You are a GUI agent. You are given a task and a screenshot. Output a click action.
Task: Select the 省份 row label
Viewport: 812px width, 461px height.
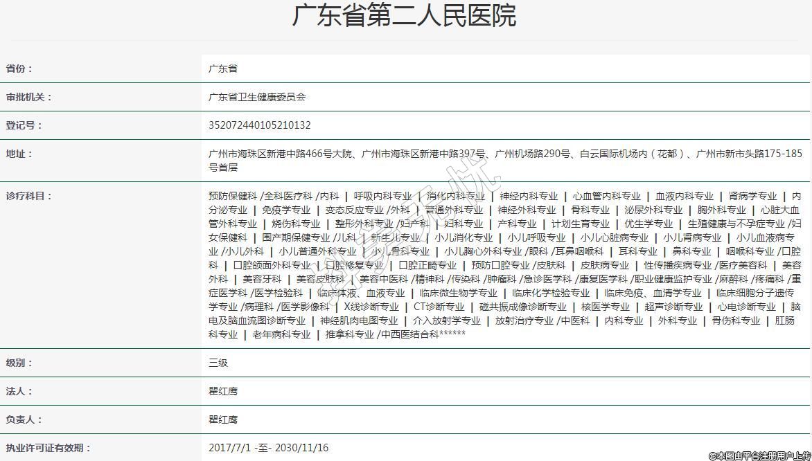click(x=19, y=69)
